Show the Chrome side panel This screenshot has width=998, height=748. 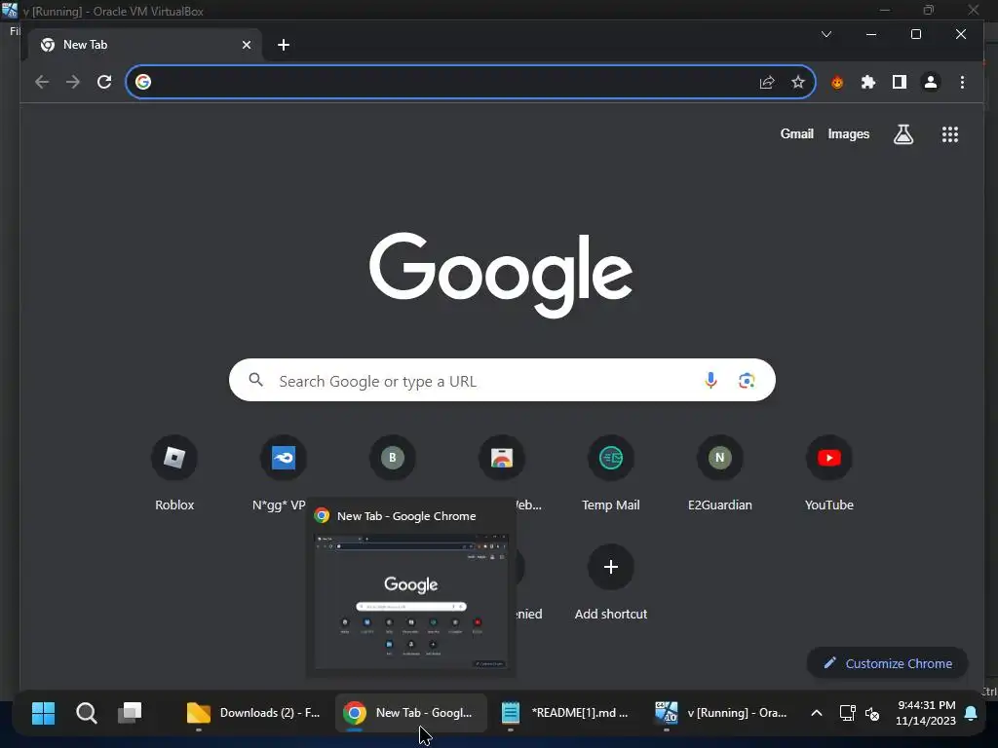[900, 82]
